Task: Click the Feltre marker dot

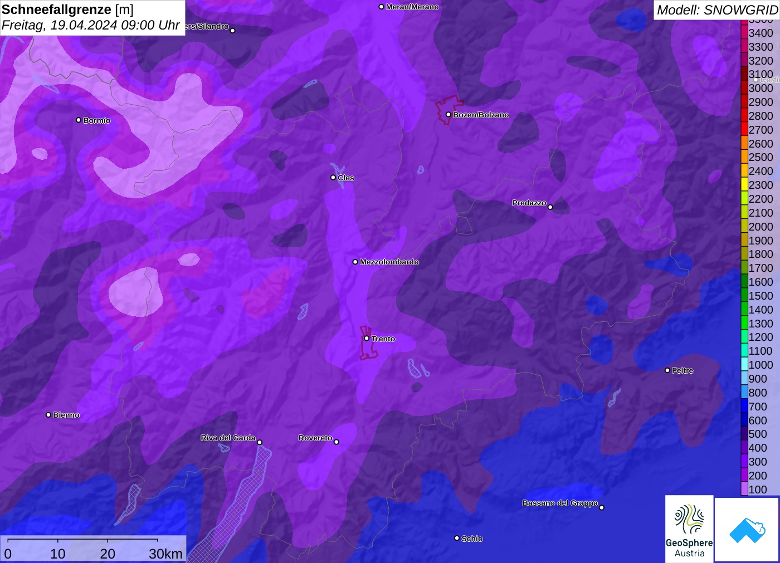Action: (667, 370)
